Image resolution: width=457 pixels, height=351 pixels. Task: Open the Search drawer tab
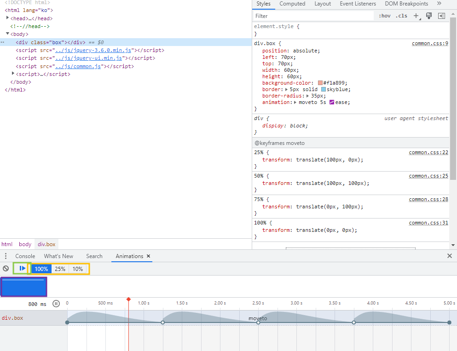(94, 256)
